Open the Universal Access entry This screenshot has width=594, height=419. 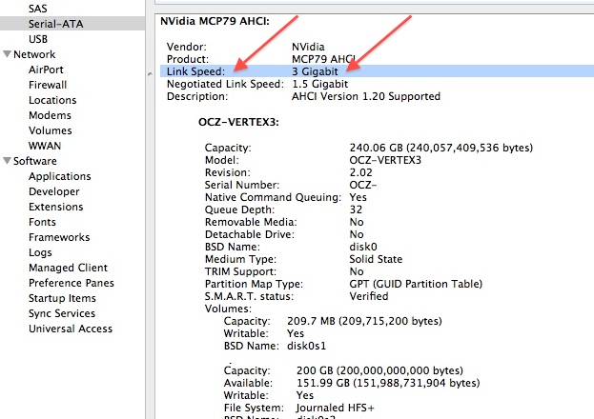[71, 329]
